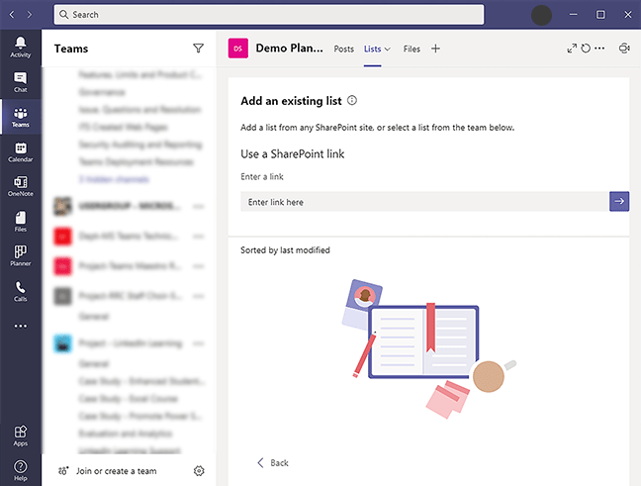This screenshot has width=641, height=486.
Task: Filter the Teams list
Action: tap(198, 49)
